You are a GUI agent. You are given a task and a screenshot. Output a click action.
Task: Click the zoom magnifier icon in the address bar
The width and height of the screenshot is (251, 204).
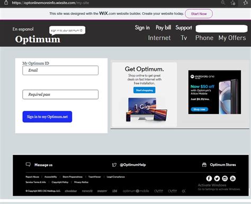click(x=223, y=3)
